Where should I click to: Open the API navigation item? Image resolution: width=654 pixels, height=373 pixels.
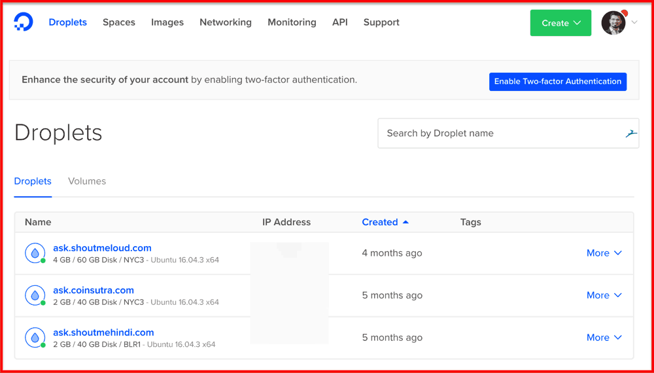click(340, 22)
